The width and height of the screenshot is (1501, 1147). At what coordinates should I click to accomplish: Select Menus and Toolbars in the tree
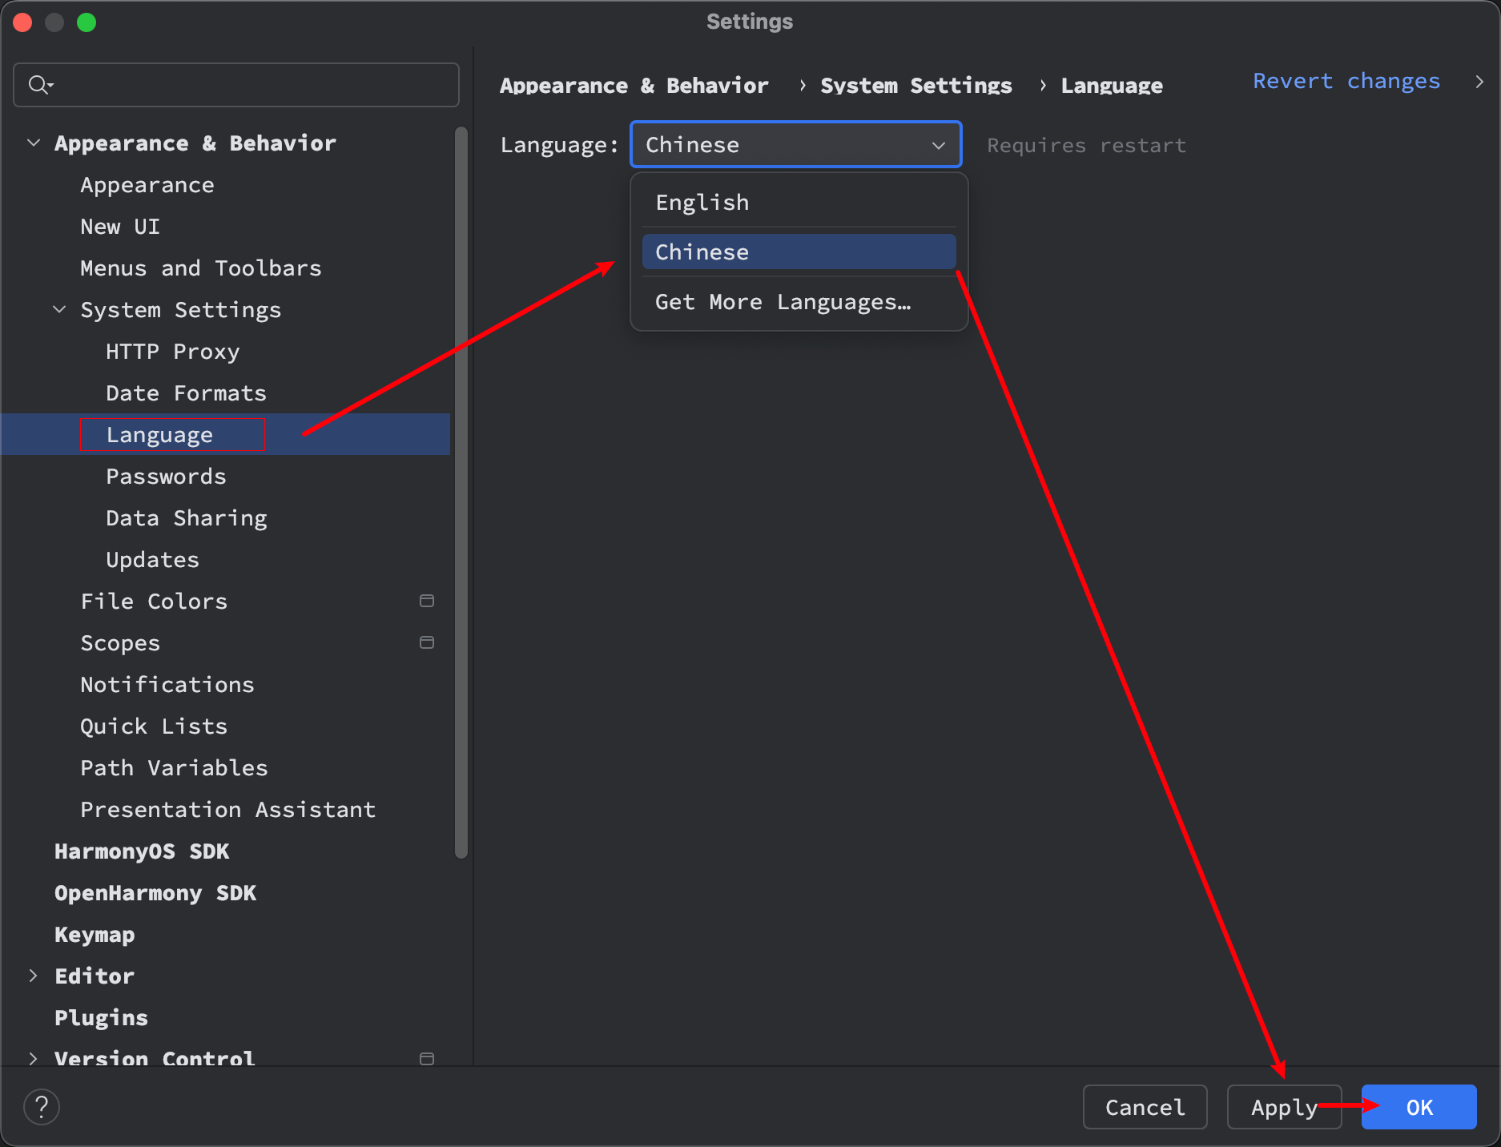click(x=201, y=268)
